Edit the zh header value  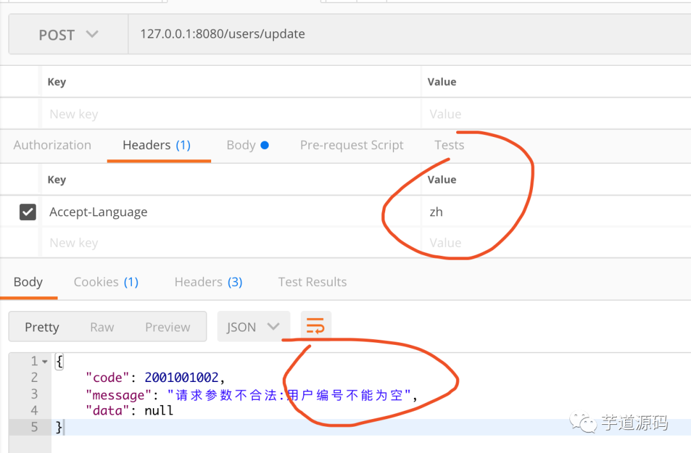click(x=436, y=212)
